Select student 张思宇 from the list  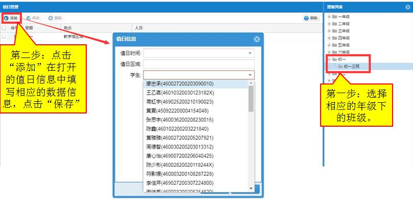coord(196,120)
